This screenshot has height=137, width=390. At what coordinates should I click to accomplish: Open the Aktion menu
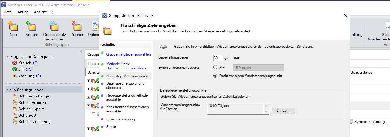tap(23, 12)
